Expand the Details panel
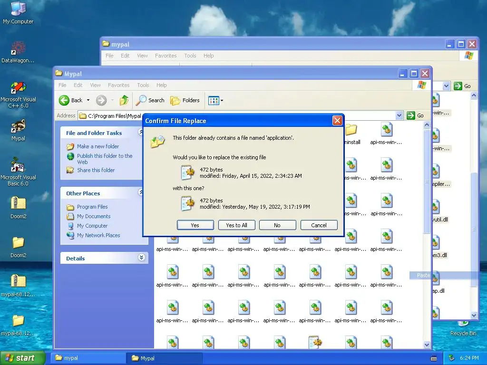The width and height of the screenshot is (487, 365). point(141,258)
